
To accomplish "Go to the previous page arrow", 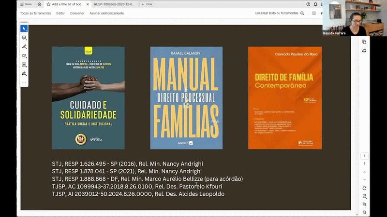I will coord(364,172).
